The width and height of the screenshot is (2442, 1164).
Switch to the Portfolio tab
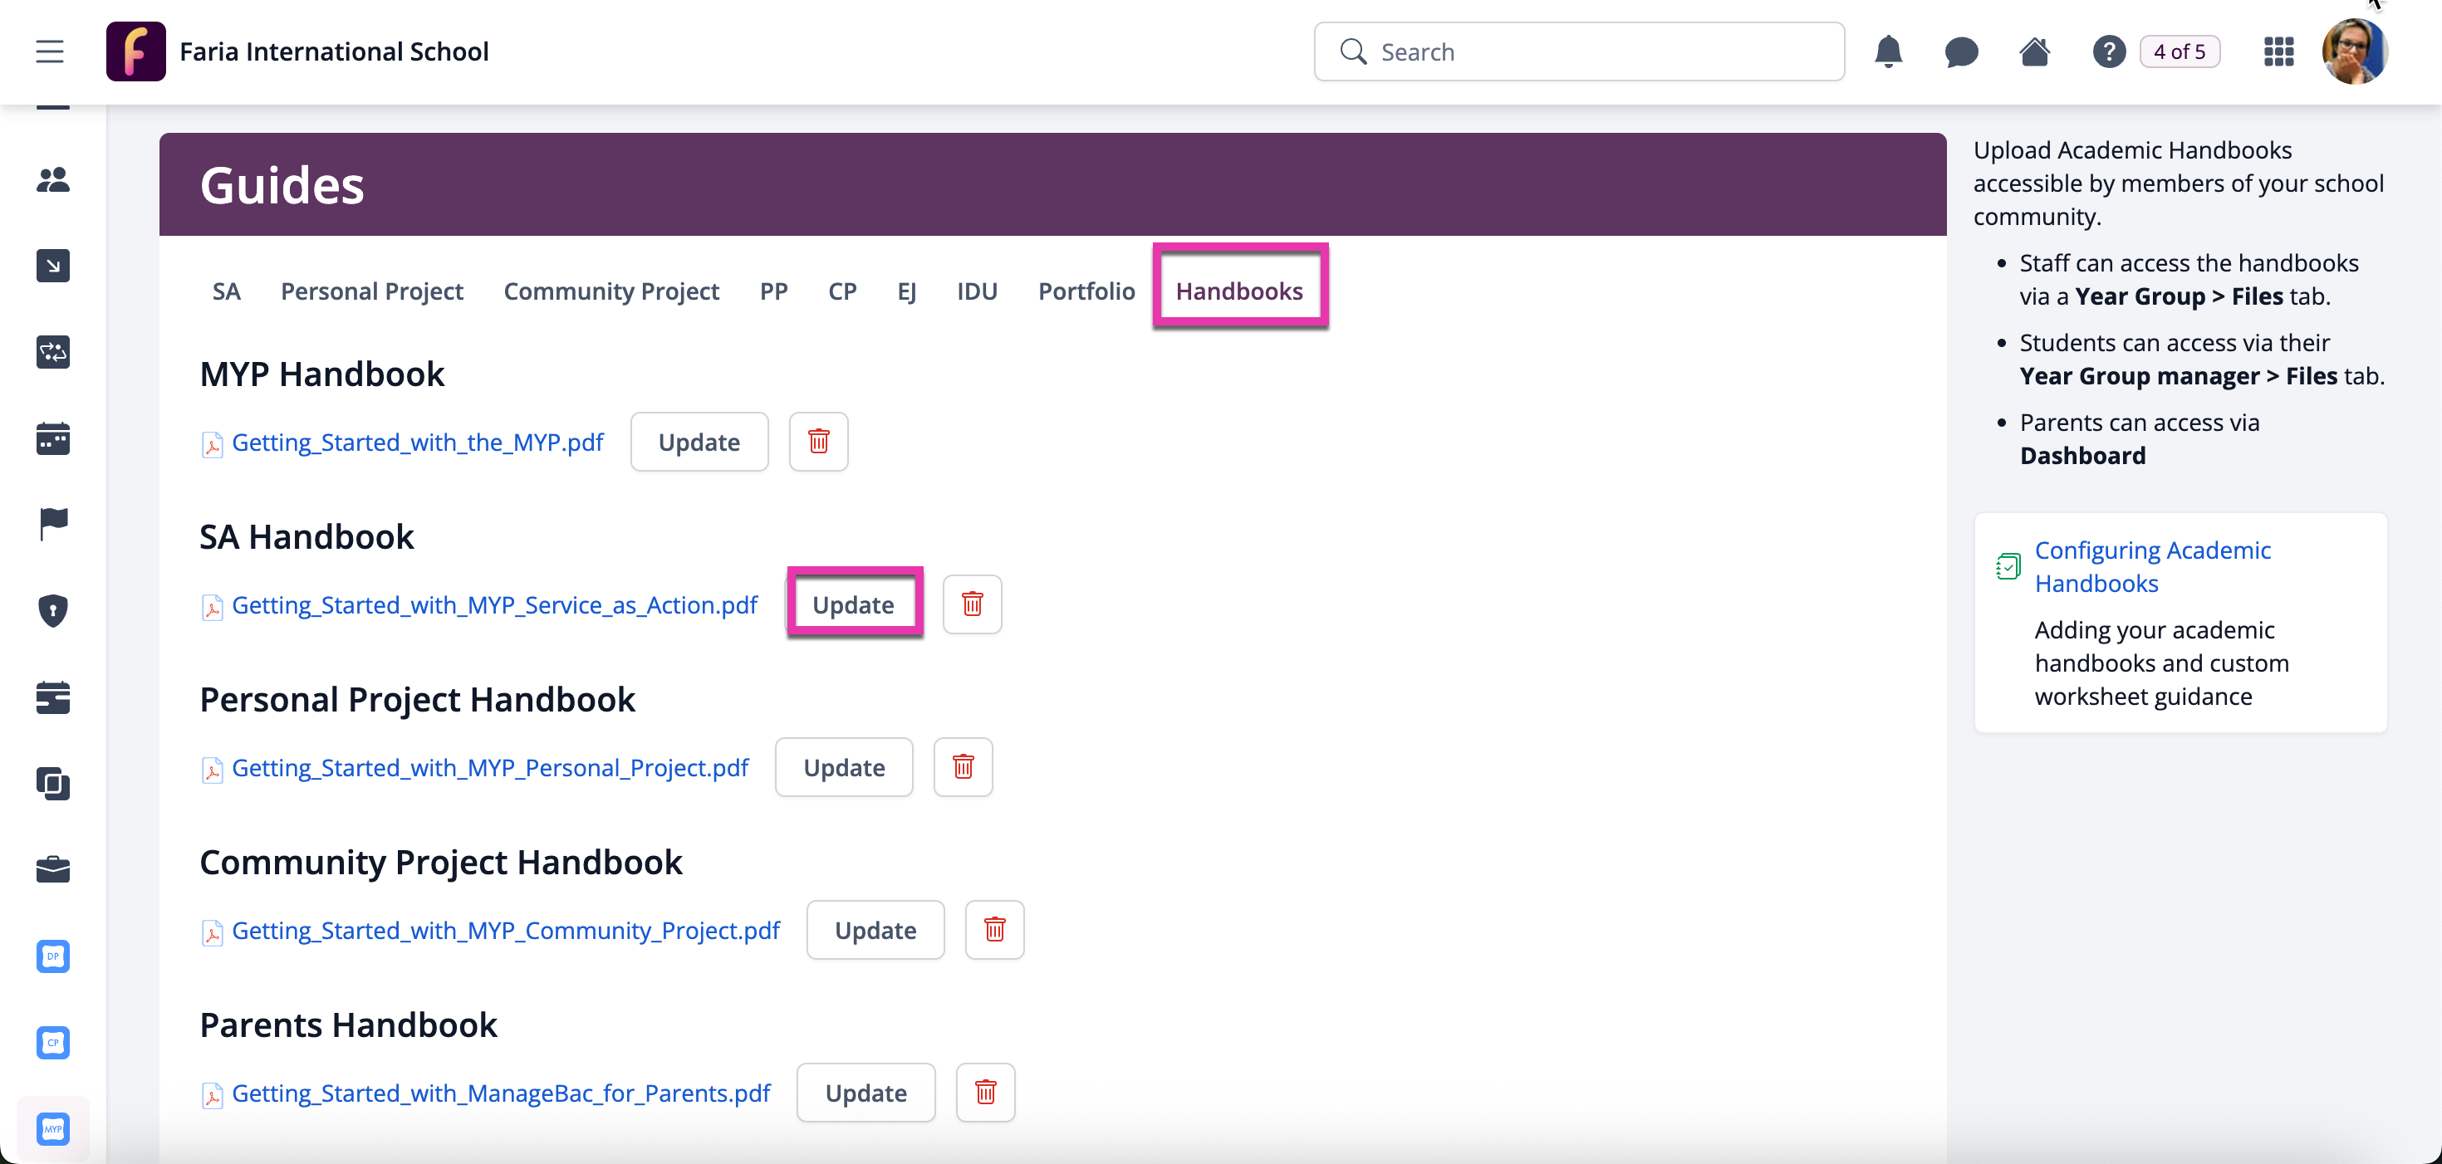coord(1086,291)
